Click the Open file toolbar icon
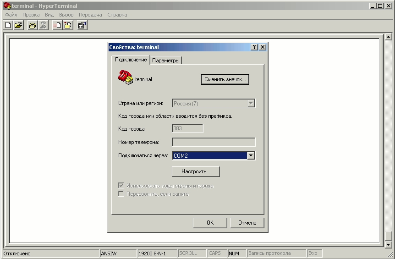This screenshot has height=259, width=395. coord(18,25)
